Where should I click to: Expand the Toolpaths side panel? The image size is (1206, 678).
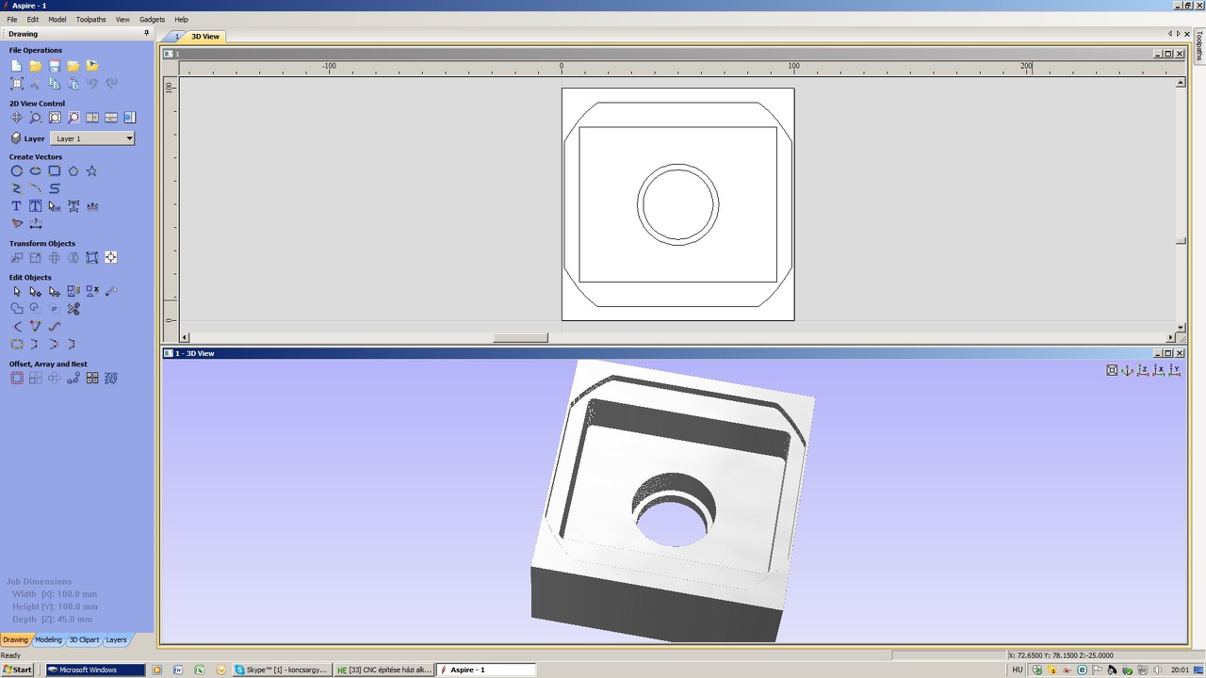click(1199, 45)
